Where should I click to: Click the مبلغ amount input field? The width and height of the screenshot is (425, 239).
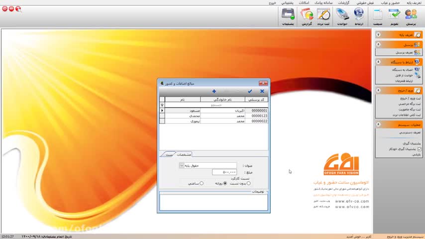(x=224, y=172)
